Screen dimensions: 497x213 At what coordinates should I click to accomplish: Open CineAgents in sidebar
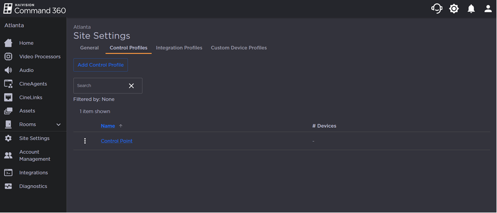click(x=33, y=84)
